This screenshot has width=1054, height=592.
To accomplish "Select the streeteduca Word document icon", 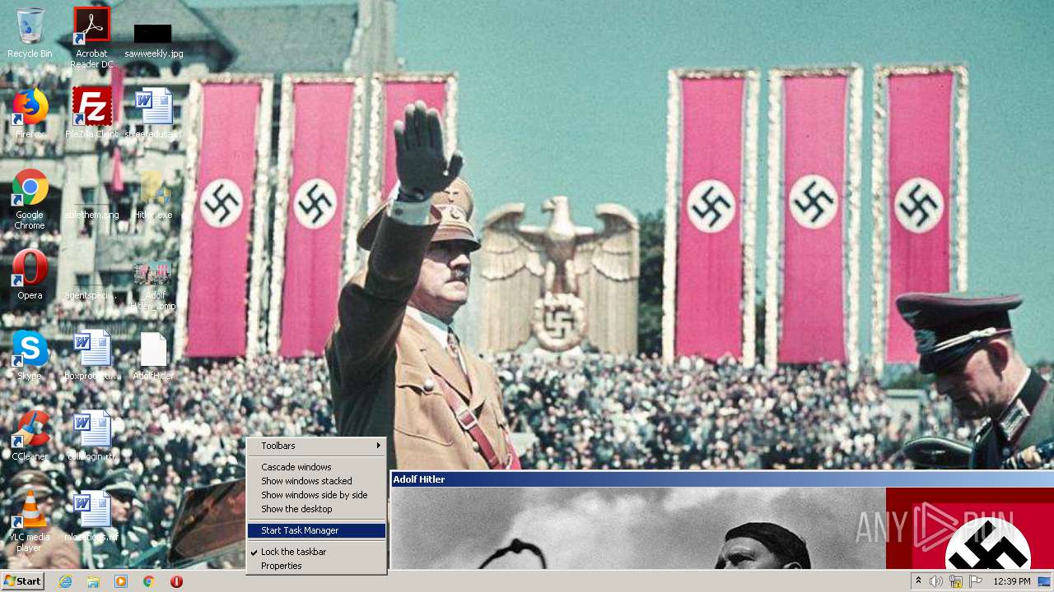I will [x=153, y=113].
